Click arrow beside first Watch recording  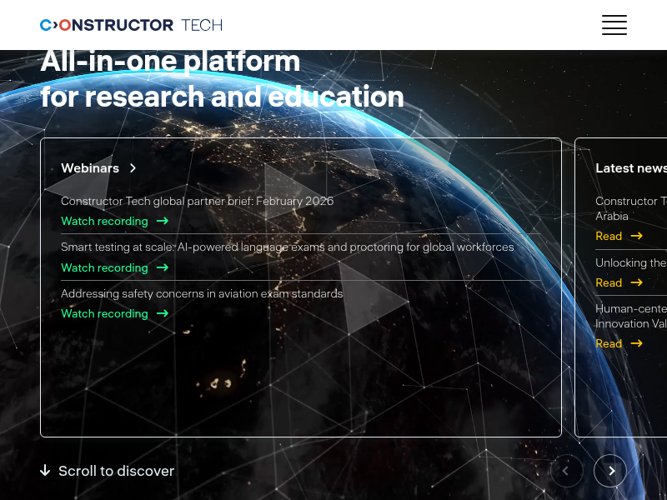pyautogui.click(x=163, y=221)
